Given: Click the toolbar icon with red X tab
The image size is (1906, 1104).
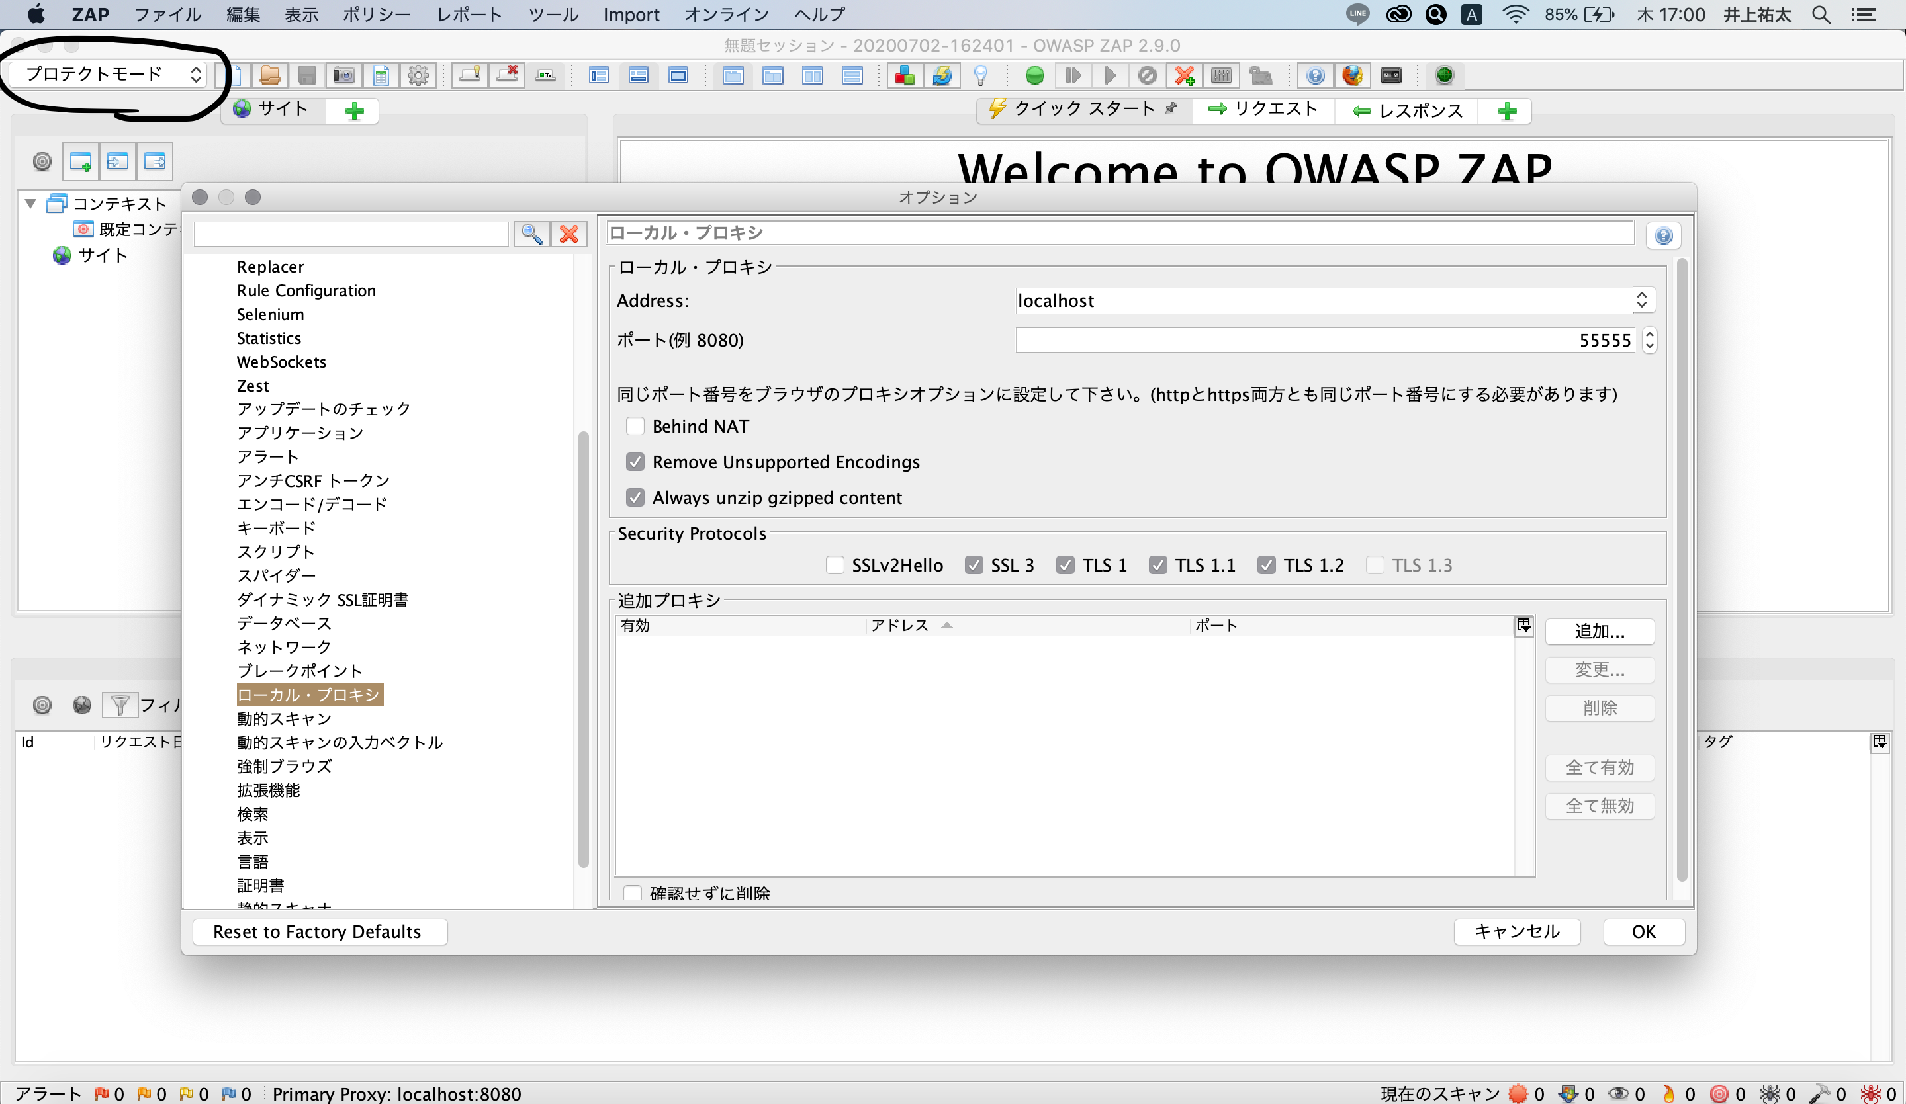Looking at the screenshot, I should [x=507, y=75].
